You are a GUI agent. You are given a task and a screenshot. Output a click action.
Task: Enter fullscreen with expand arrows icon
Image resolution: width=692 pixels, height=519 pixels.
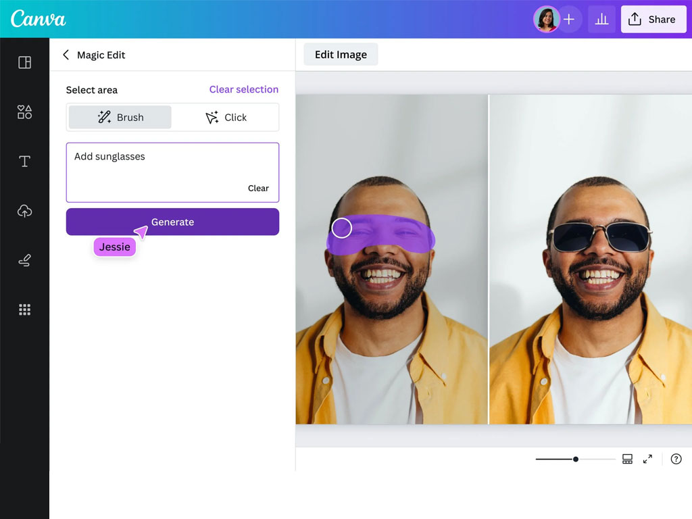647,459
